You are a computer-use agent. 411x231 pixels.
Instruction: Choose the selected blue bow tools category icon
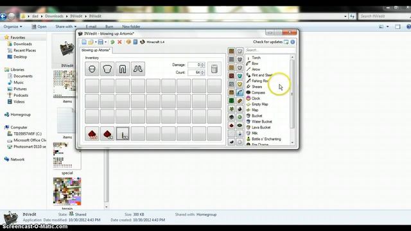pos(240,92)
